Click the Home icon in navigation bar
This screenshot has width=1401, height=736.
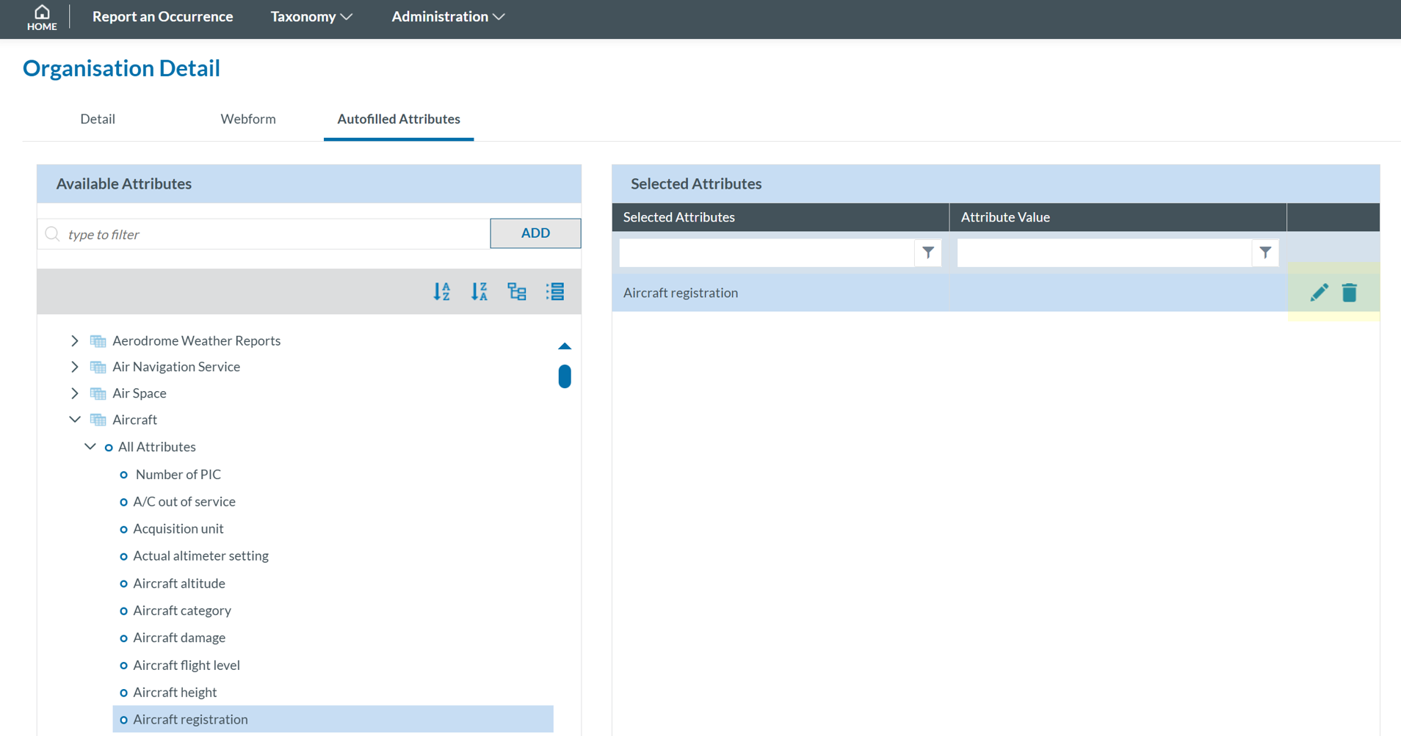[x=42, y=17]
